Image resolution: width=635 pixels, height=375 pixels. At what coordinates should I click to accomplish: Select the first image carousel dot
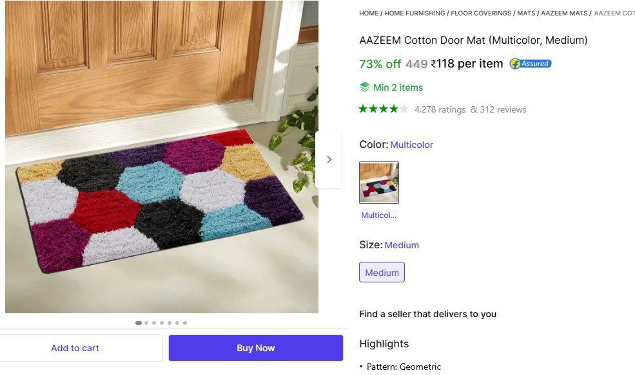click(x=139, y=323)
